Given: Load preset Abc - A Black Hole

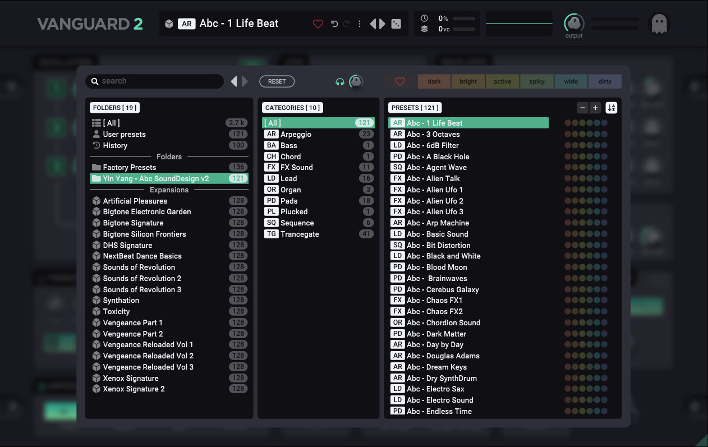Looking at the screenshot, I should 468,156.
